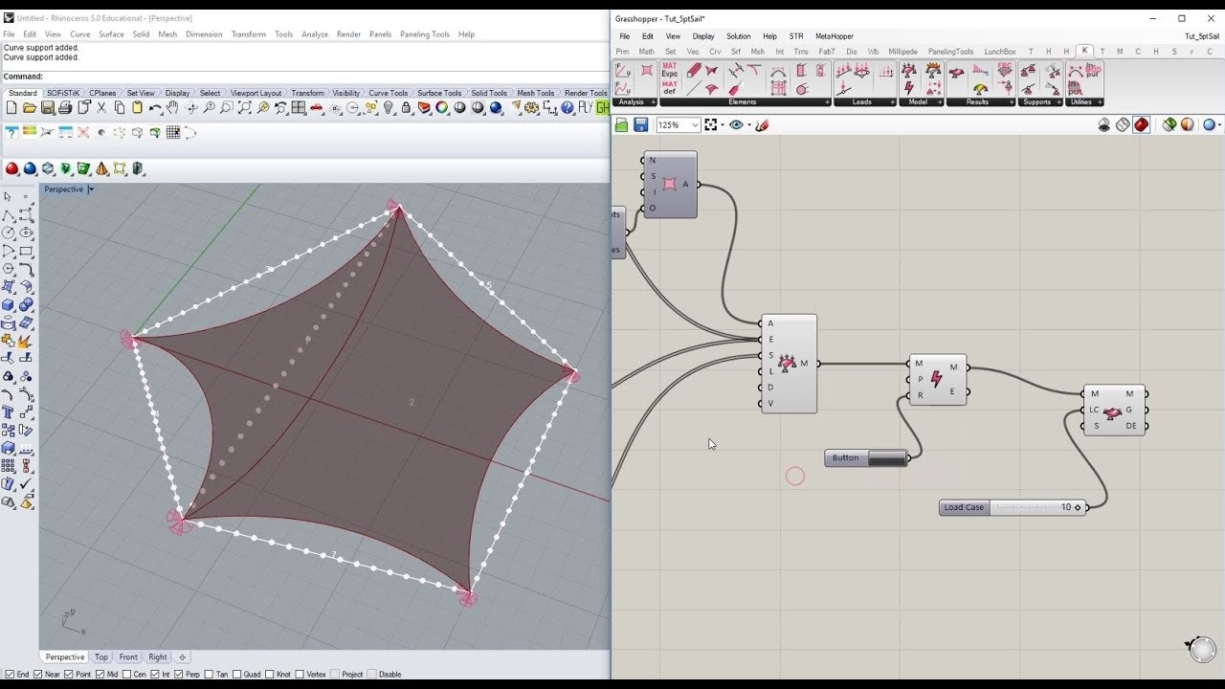Select the Pan hand tool in Rhino
The image size is (1225, 689).
(172, 107)
